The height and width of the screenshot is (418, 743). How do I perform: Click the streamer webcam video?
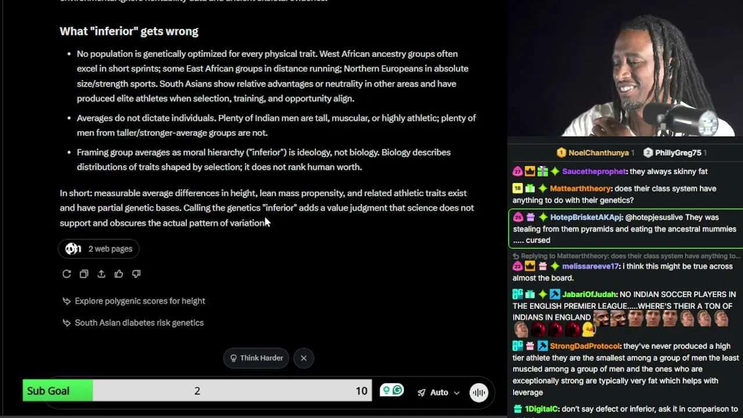click(x=625, y=69)
